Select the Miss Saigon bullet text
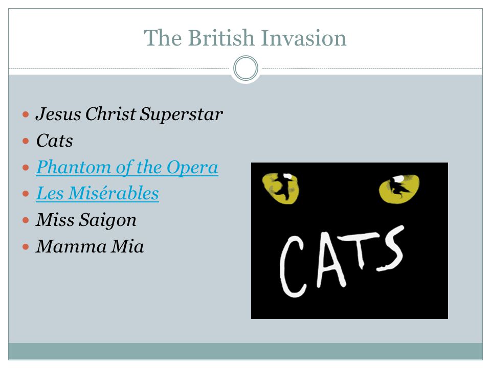 coord(86,220)
